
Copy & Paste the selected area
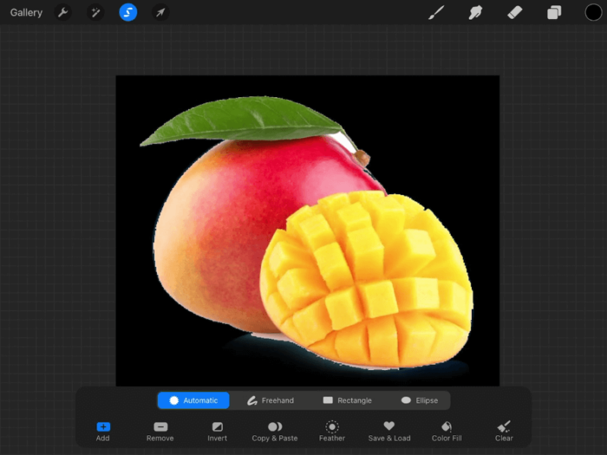[x=275, y=431]
